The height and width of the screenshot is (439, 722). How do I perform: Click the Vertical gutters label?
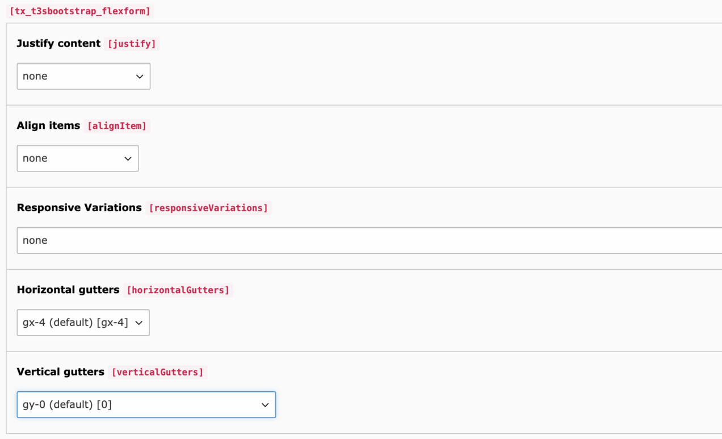(61, 372)
